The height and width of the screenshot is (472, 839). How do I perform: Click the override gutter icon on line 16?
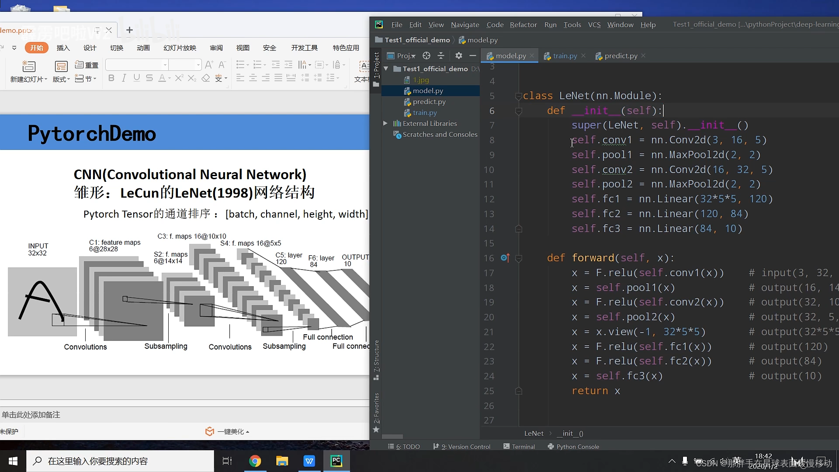(x=505, y=258)
